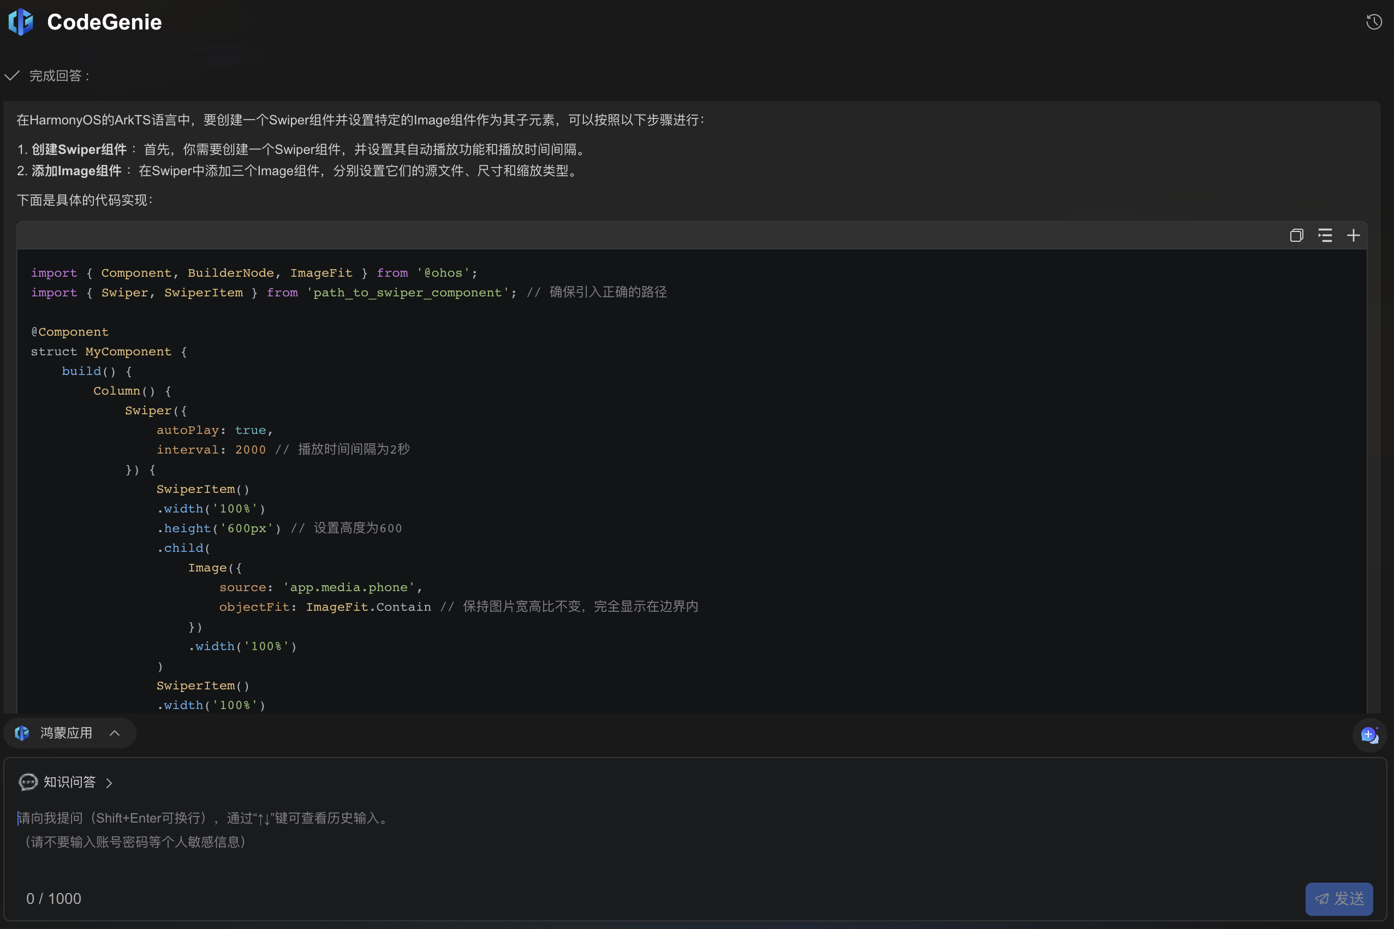Screen dimensions: 1394x929
Task: Select the 知识问答 mode label
Action: (70, 782)
